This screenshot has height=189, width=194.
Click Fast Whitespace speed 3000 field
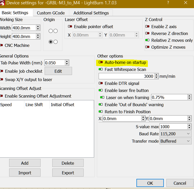click(127, 76)
